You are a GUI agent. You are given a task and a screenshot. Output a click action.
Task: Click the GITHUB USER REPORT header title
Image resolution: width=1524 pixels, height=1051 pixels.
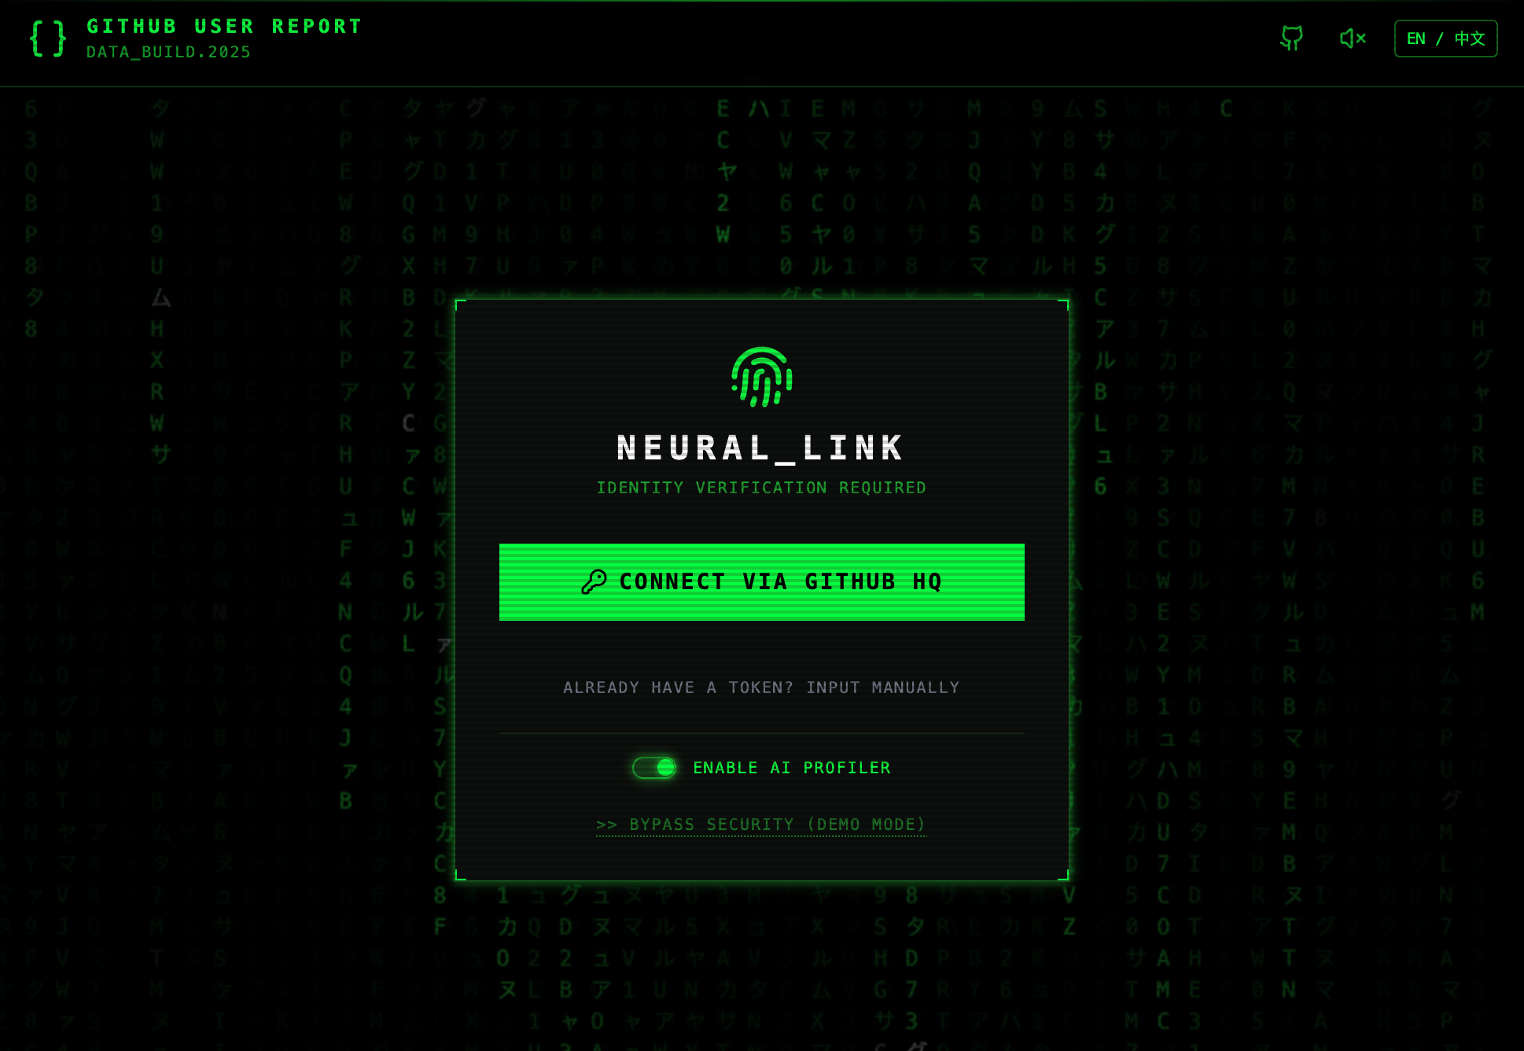[224, 27]
